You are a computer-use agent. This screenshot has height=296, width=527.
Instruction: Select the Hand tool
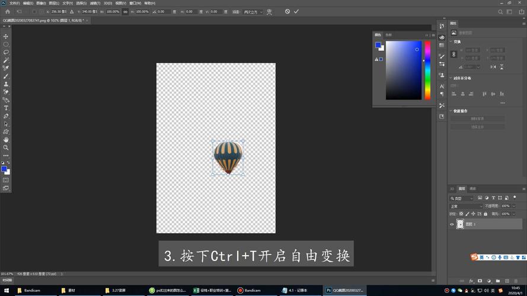pos(6,140)
